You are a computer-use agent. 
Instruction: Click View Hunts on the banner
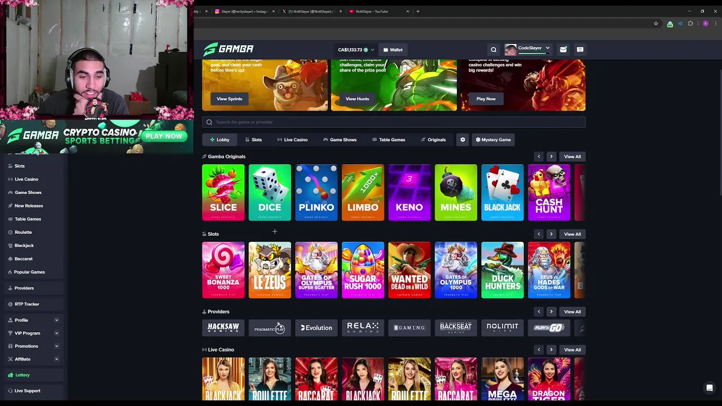[x=357, y=99]
